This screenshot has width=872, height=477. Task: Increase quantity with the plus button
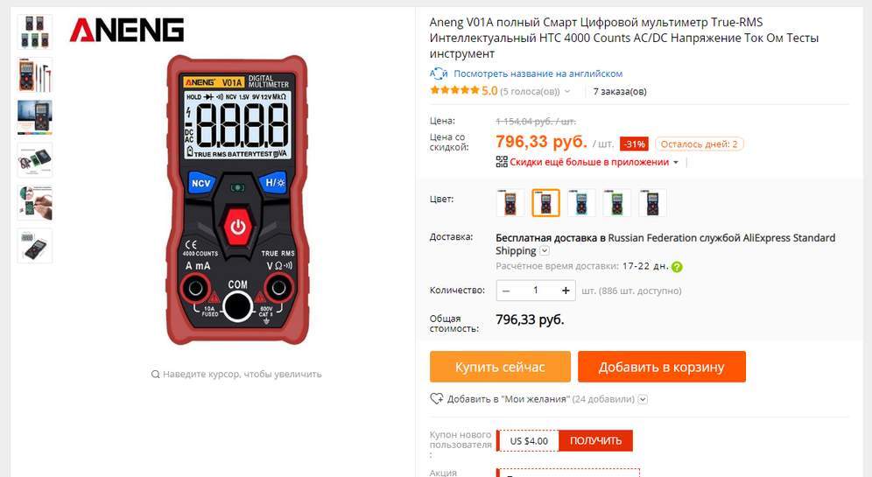point(566,291)
